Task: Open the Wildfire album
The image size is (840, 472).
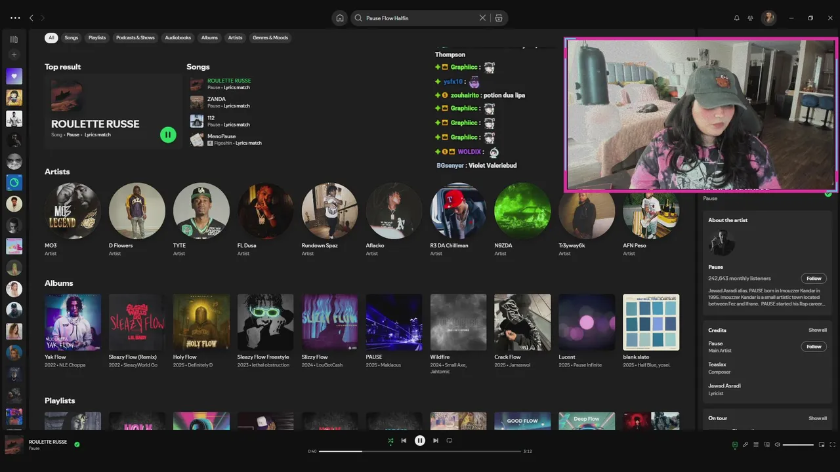Action: pos(459,334)
